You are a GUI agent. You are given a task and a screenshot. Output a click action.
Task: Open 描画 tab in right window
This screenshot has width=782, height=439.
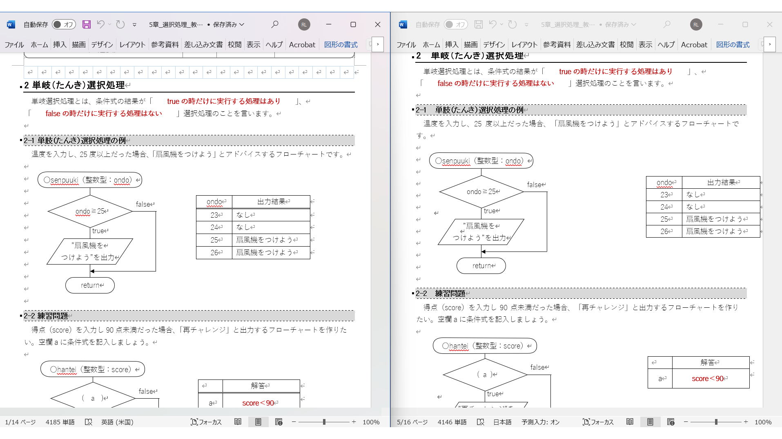click(x=470, y=44)
